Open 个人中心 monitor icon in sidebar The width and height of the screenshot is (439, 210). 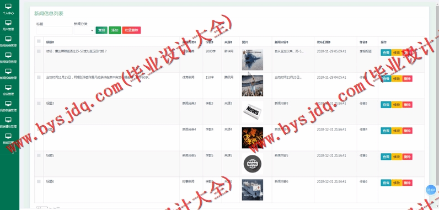8,6
